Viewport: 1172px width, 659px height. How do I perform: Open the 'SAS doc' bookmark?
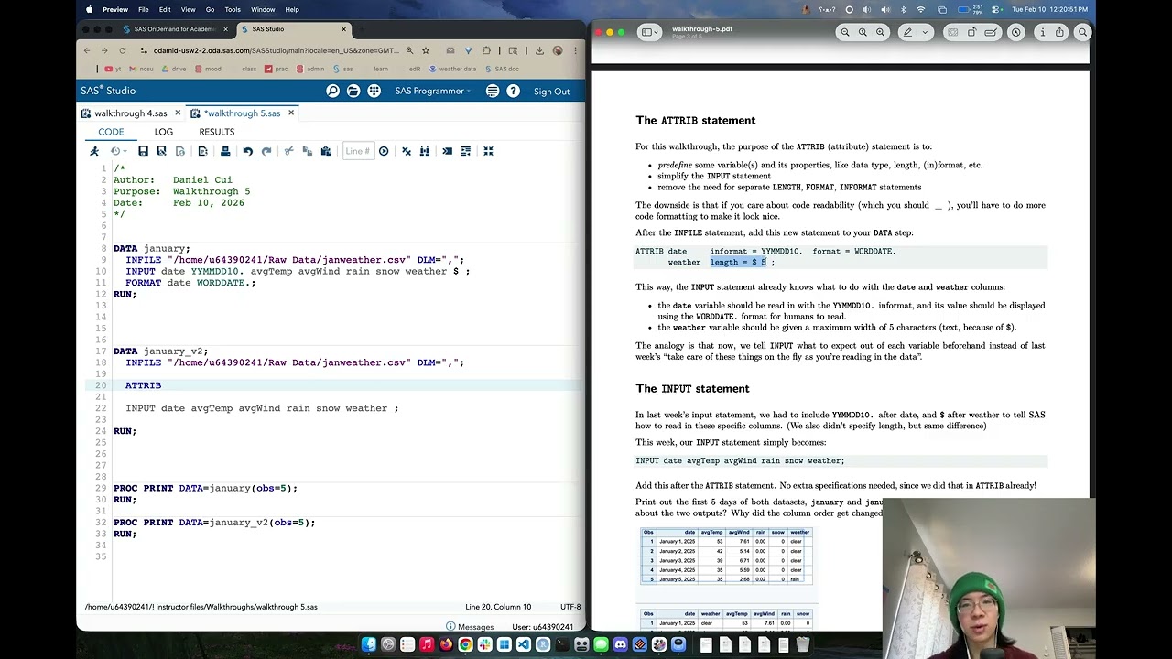coord(502,69)
